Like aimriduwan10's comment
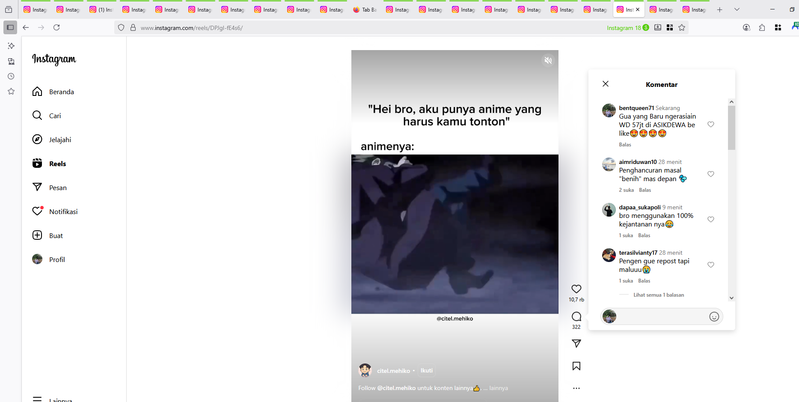This screenshot has height=402, width=799. [x=711, y=174]
